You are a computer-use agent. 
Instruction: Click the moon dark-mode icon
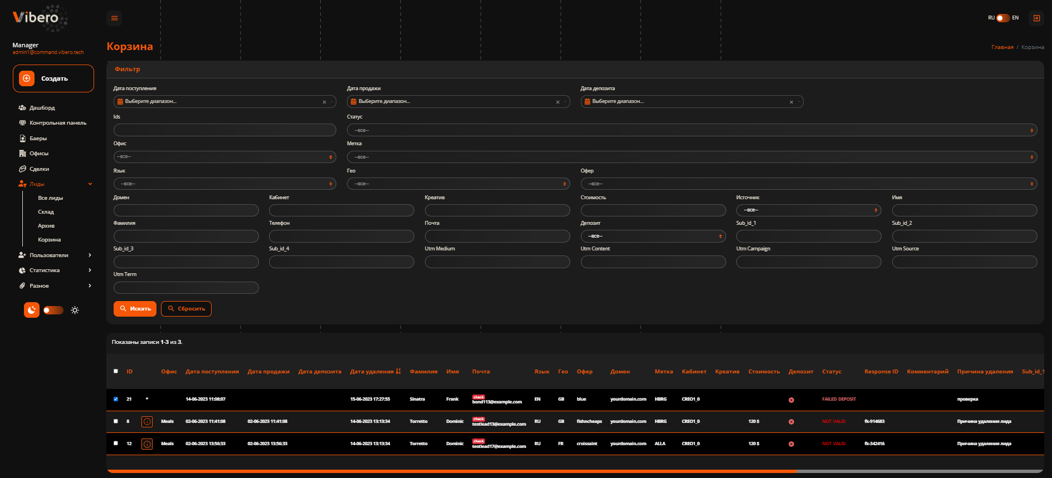(32, 310)
